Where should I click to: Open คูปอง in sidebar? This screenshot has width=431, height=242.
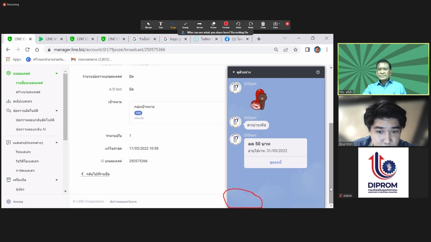[x=20, y=189]
